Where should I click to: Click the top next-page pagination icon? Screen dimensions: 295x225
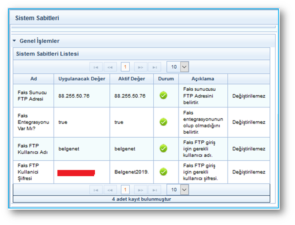click(x=141, y=67)
